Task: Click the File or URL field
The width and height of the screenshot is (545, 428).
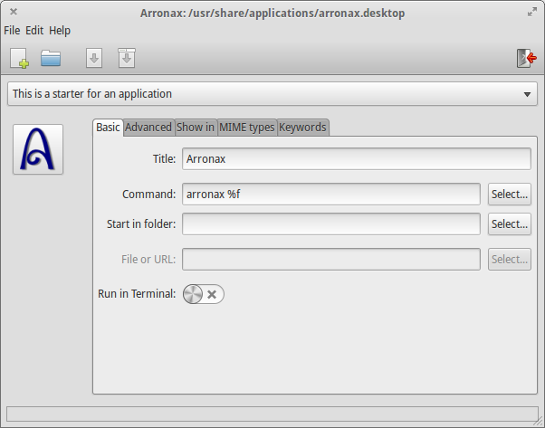Action: pyautogui.click(x=331, y=259)
